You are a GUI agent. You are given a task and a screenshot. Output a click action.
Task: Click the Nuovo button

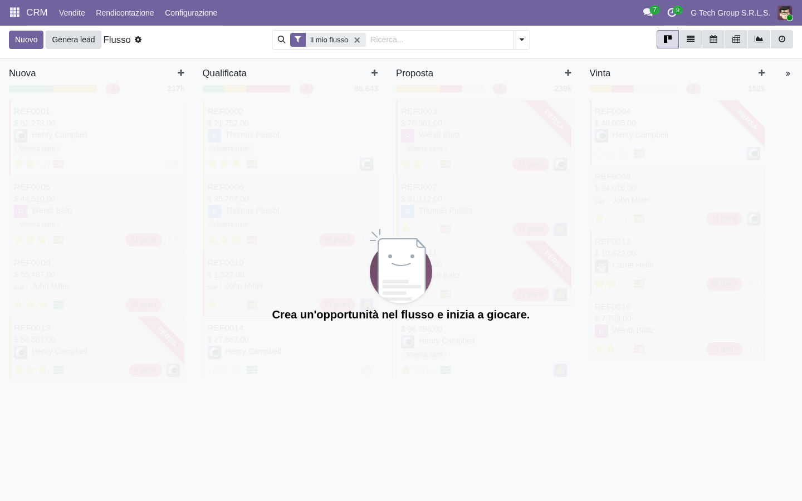26,40
